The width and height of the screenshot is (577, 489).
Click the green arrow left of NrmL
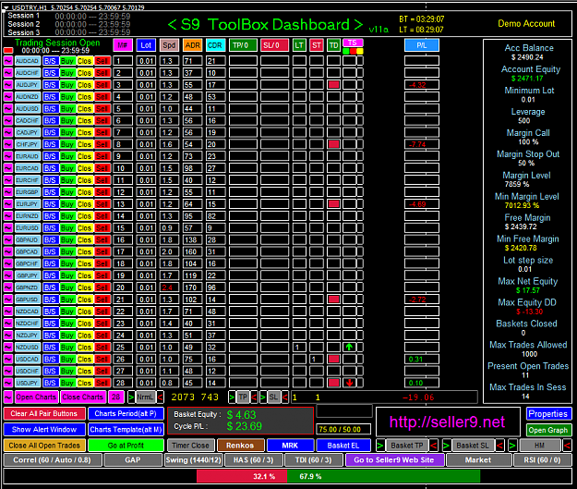pos(131,397)
